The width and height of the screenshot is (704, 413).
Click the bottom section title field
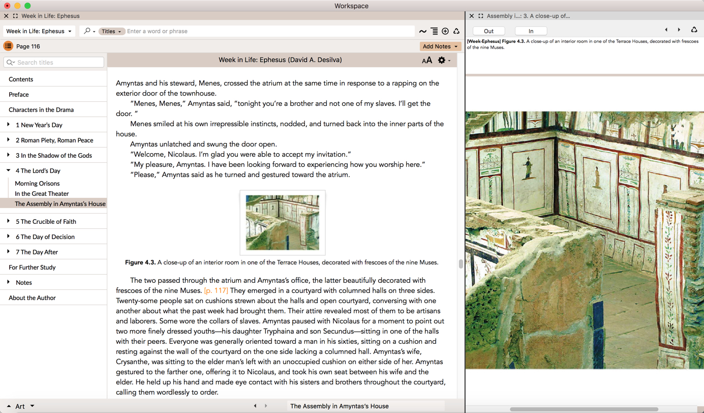point(365,406)
